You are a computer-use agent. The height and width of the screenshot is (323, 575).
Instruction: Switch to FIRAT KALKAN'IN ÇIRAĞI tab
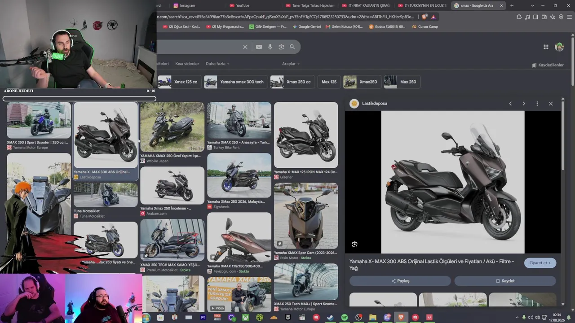coord(366,5)
